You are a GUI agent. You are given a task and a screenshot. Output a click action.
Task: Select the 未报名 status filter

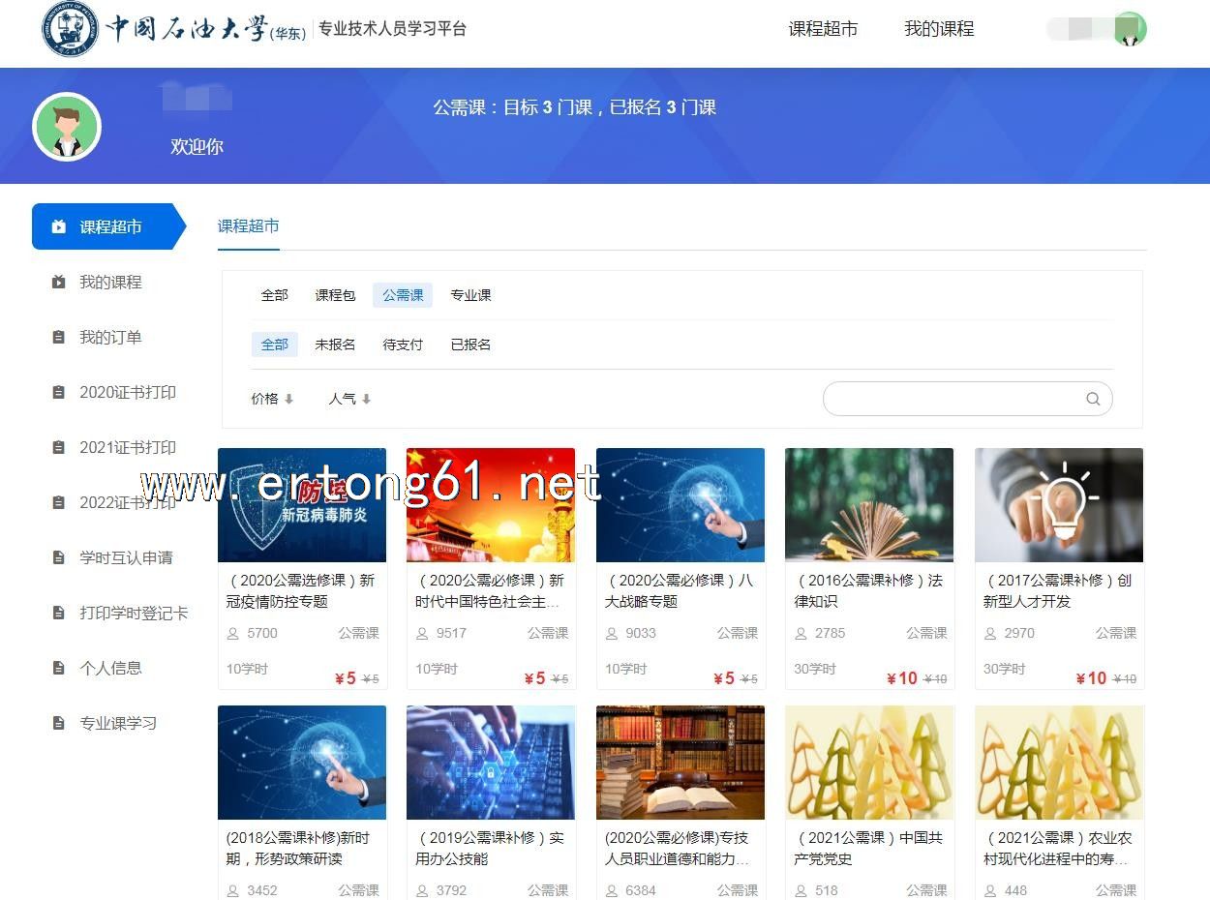coord(335,345)
